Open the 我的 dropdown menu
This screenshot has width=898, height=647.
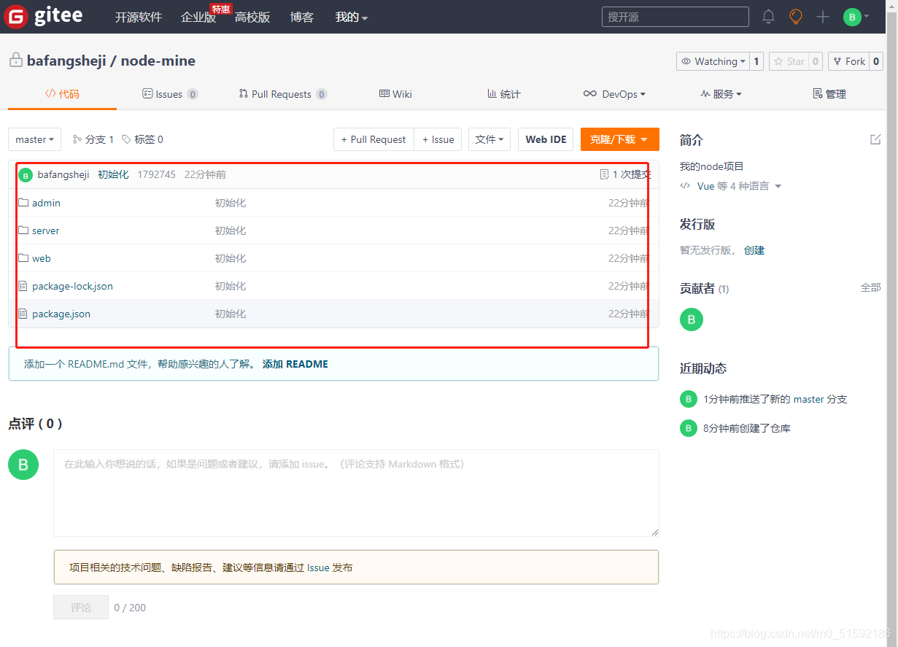pyautogui.click(x=352, y=17)
